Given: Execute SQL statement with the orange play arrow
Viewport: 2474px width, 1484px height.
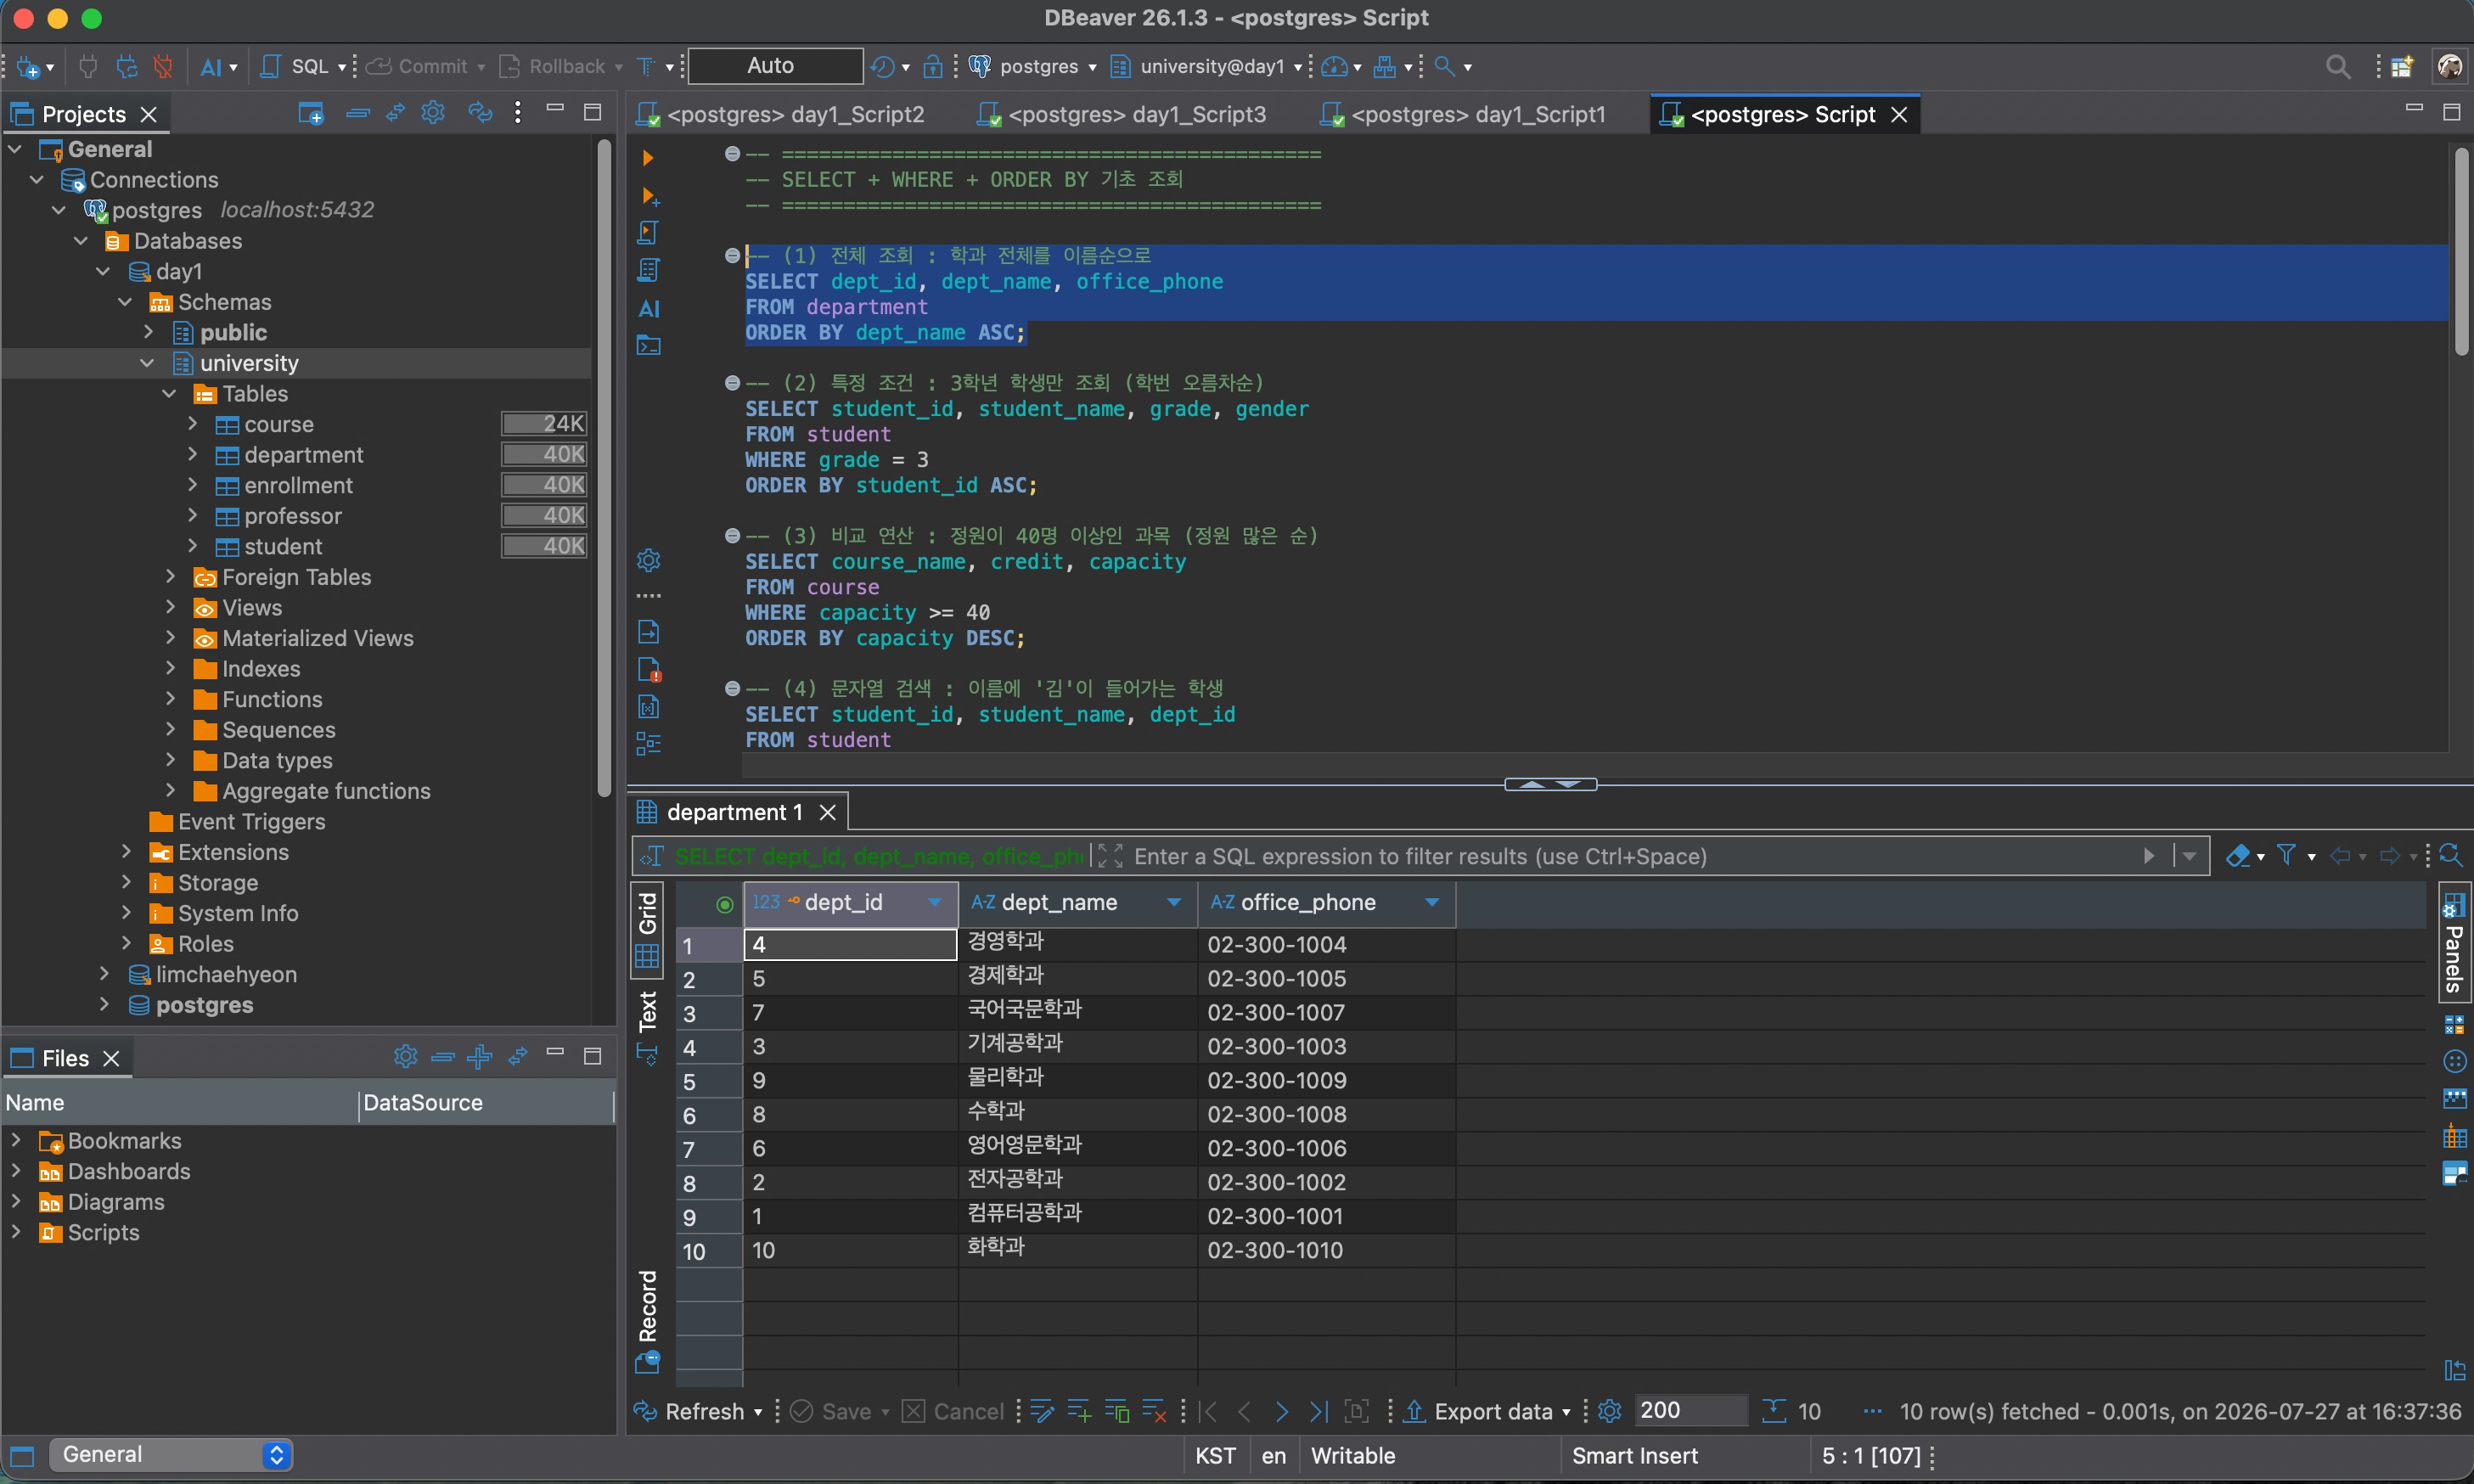Looking at the screenshot, I should click(x=648, y=158).
